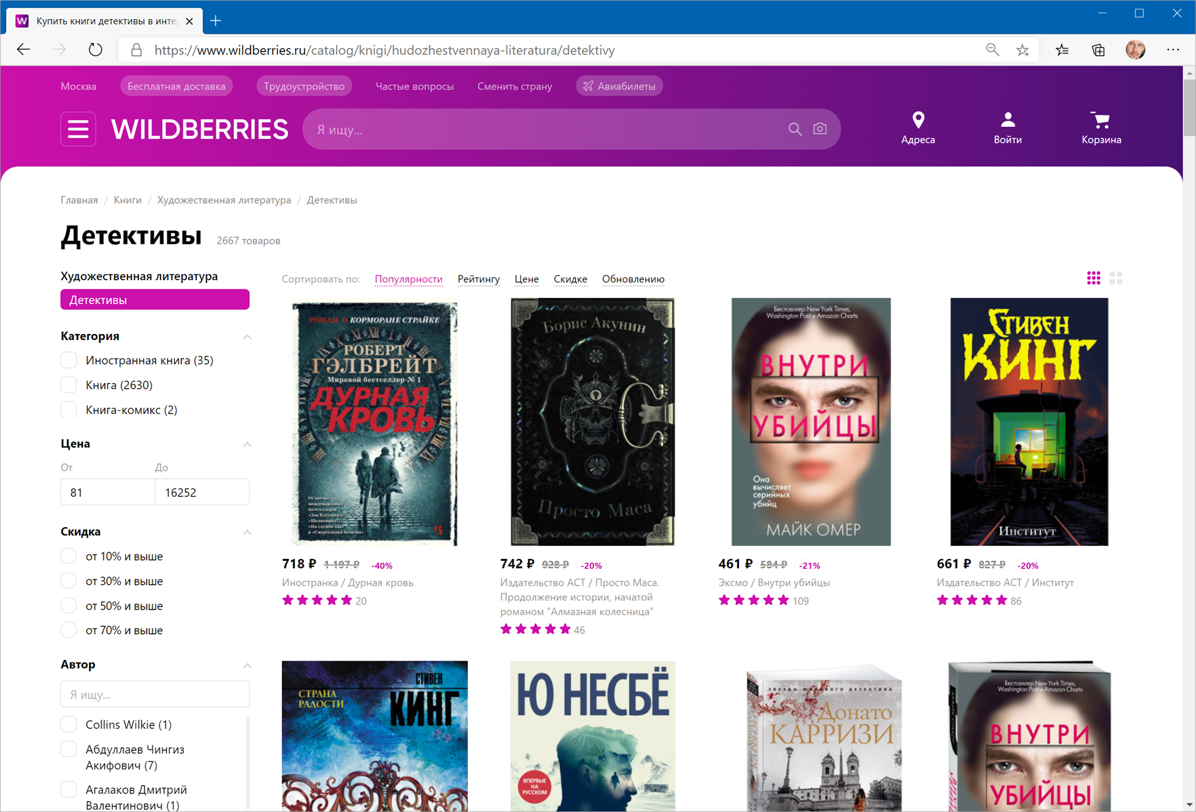Click the WILDBERRIES logo

point(199,129)
